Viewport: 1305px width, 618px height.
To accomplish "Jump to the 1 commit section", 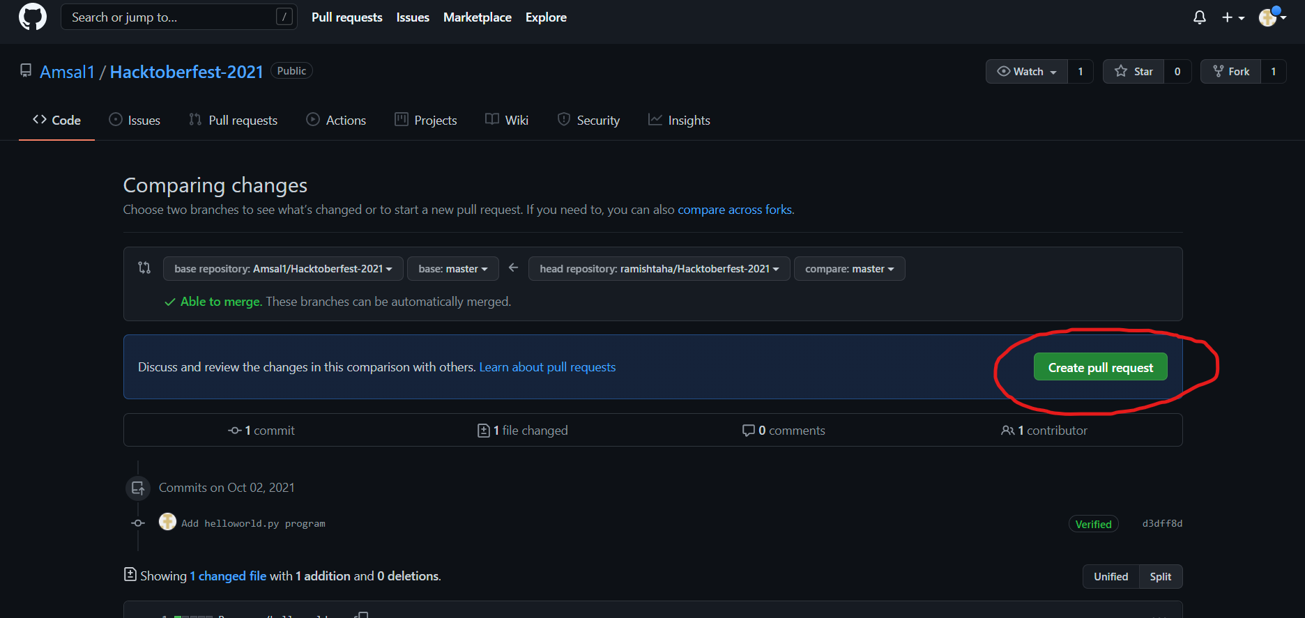I will point(261,431).
